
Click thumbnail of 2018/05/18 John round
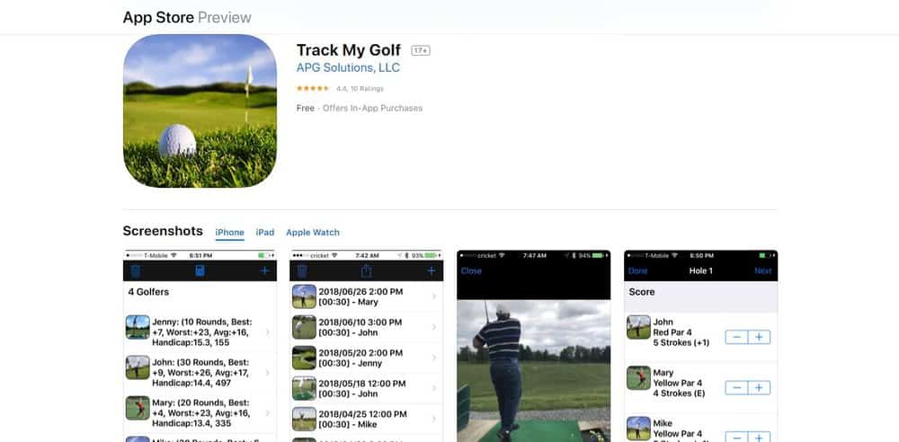coord(304,389)
